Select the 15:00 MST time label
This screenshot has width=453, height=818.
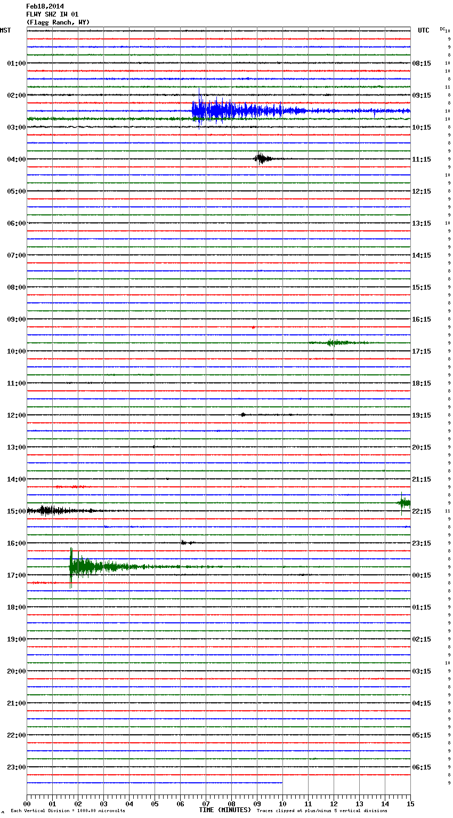(x=16, y=511)
